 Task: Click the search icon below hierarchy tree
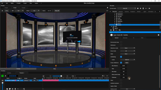pyautogui.click(x=120, y=30)
